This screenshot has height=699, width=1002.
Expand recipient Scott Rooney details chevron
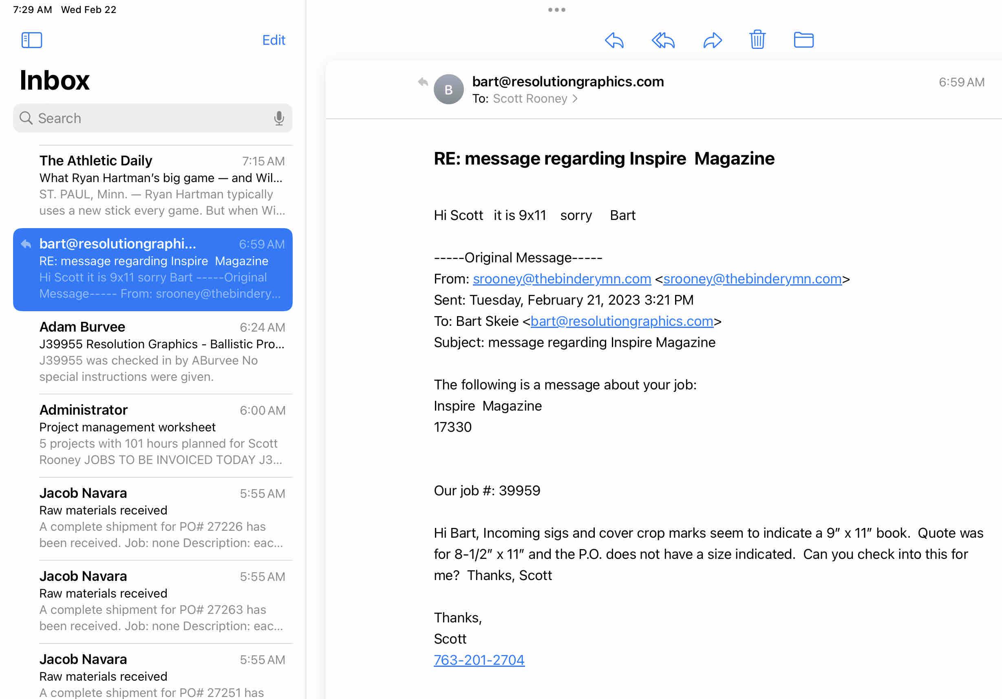(575, 99)
